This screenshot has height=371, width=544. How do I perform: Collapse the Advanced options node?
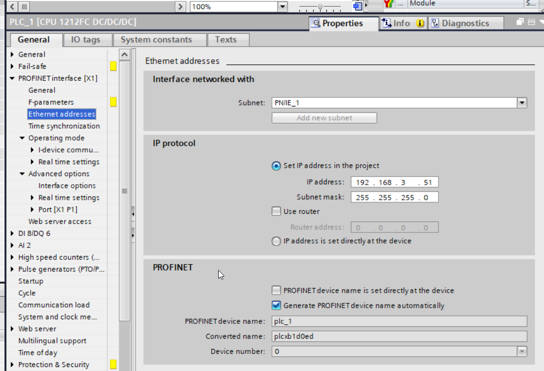[x=22, y=174]
